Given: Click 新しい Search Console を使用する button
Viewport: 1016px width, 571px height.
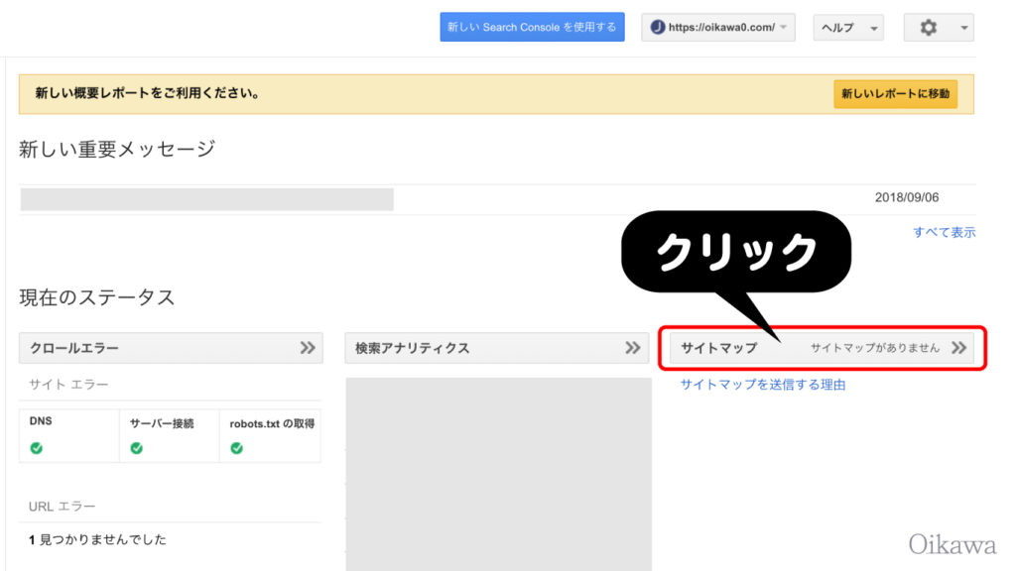Looking at the screenshot, I should (532, 27).
